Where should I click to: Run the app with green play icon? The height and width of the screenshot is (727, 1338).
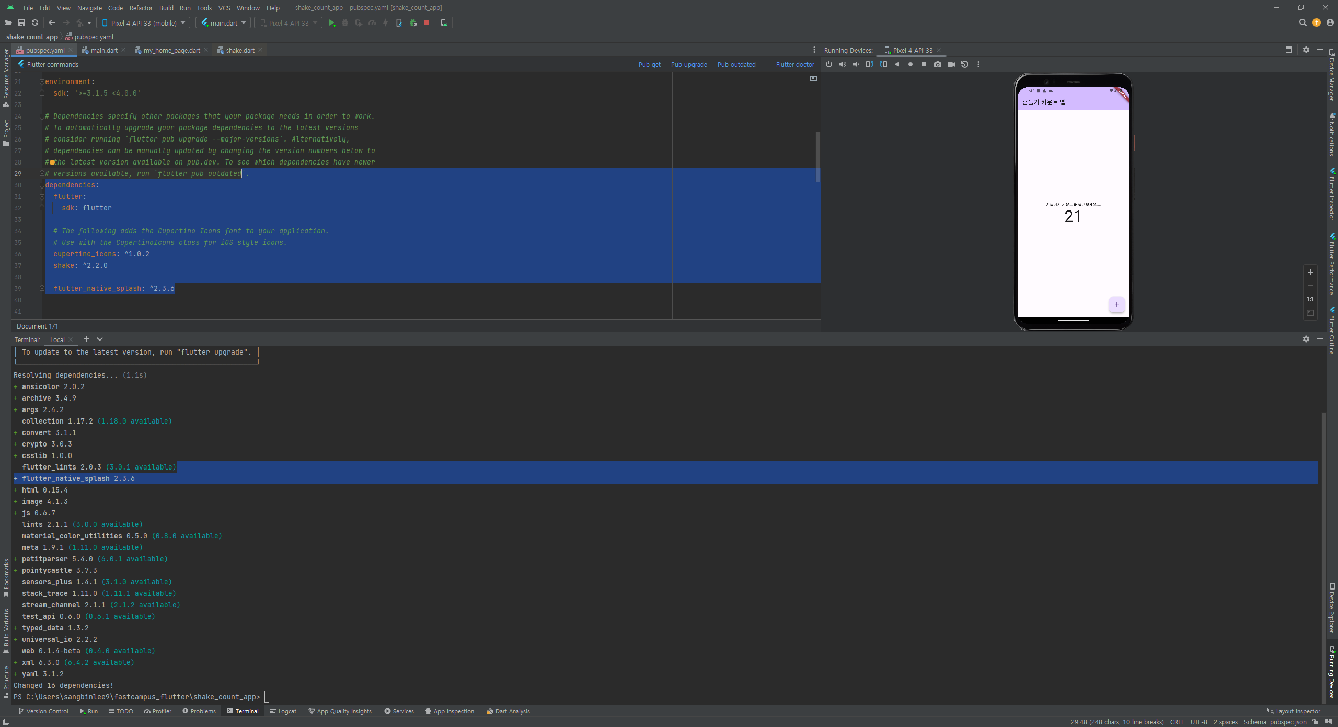pos(331,23)
